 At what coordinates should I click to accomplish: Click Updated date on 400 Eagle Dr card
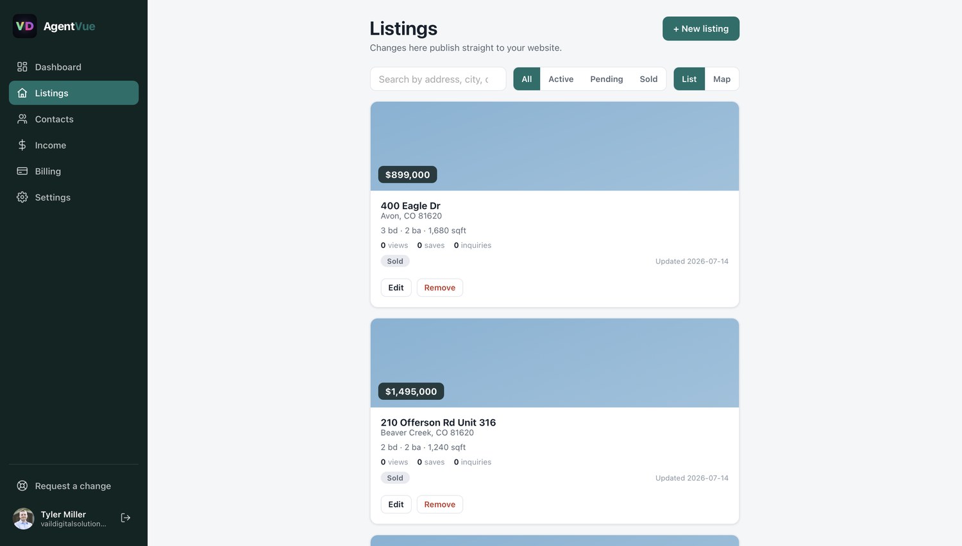click(x=692, y=261)
